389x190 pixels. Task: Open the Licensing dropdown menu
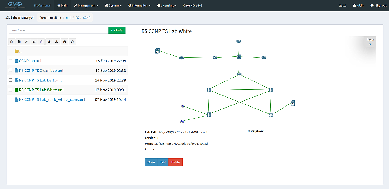point(167,5)
